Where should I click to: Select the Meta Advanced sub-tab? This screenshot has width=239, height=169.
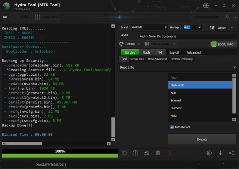pos(157,59)
